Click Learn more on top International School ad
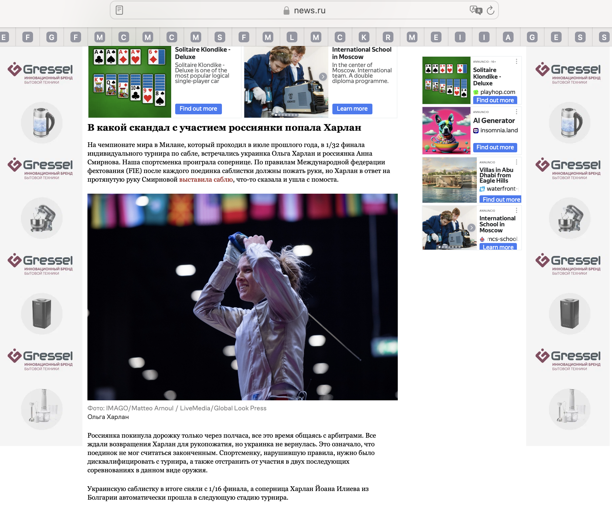Screen dimensions: 612x509 (x=352, y=109)
